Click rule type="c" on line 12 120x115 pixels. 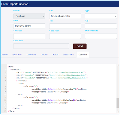pyautogui.click(x=31, y=97)
